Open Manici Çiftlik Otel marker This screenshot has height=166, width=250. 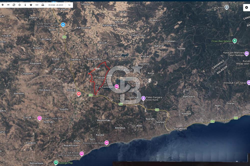point(39,118)
